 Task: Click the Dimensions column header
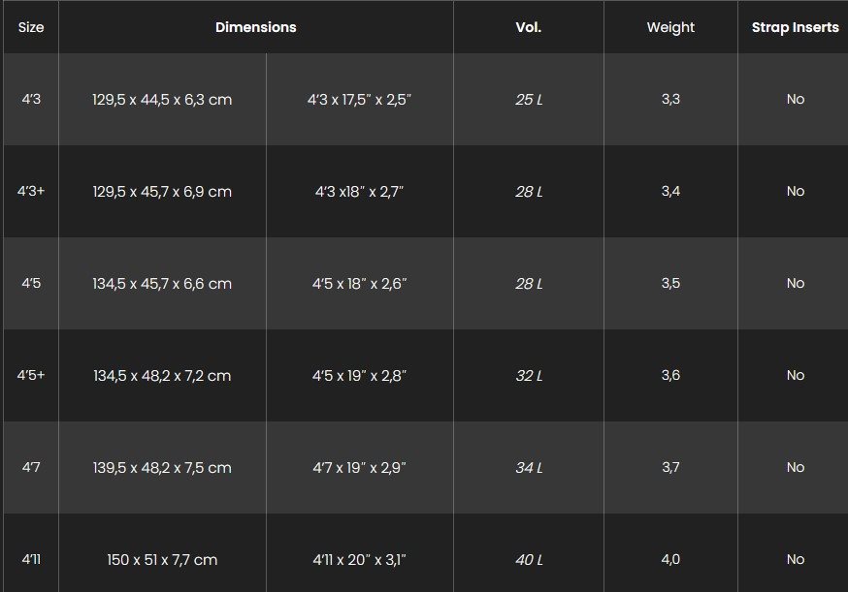pyautogui.click(x=256, y=27)
